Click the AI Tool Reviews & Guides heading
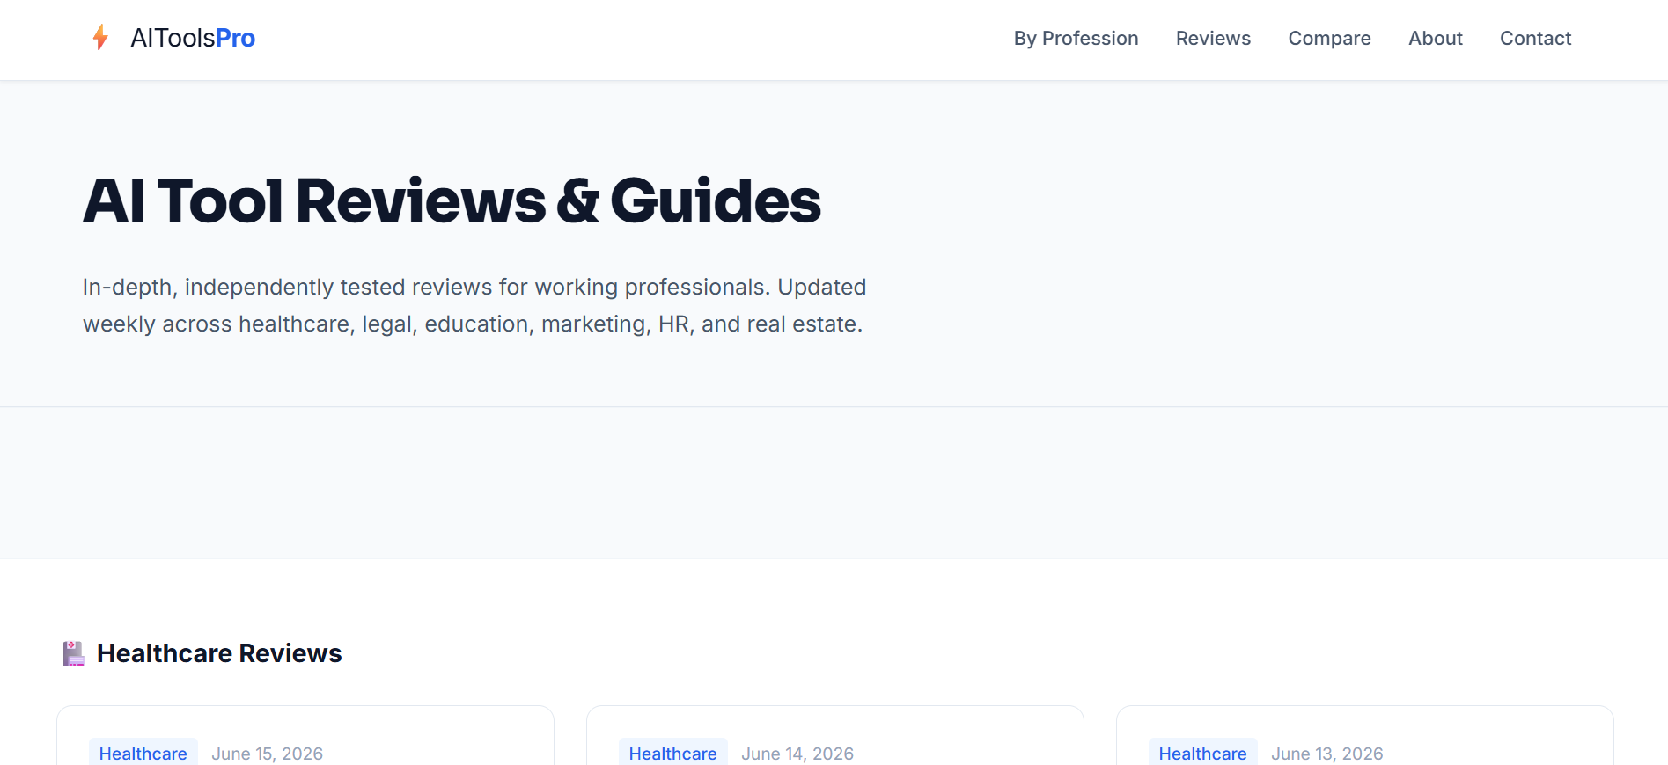Viewport: 1668px width, 765px height. pos(452,200)
